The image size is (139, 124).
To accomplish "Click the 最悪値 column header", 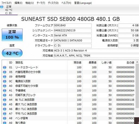I will tap(90, 63).
